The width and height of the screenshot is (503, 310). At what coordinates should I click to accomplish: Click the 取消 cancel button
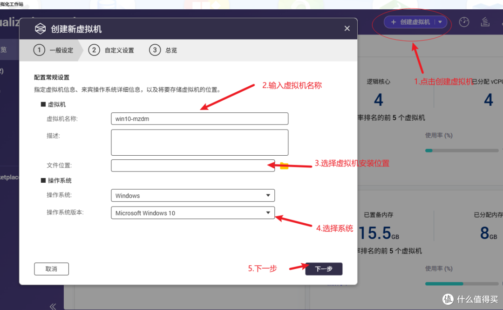[x=51, y=269]
